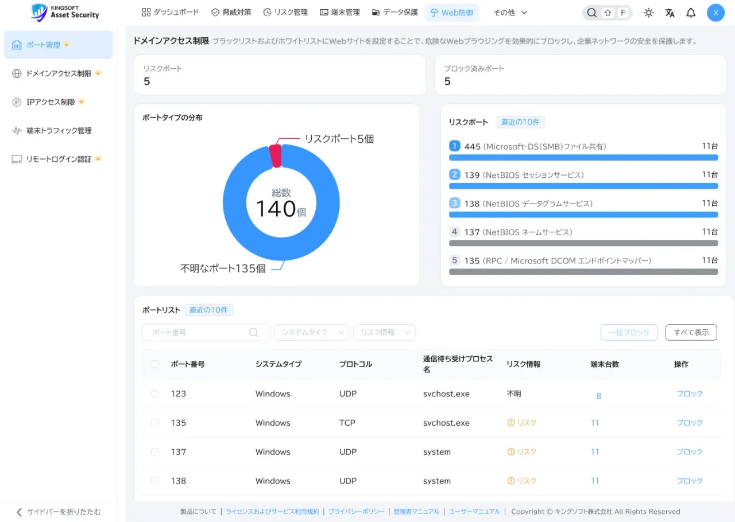This screenshot has height=522, width=735.
Task: Check the checkbox for port 137
Action: tap(154, 452)
